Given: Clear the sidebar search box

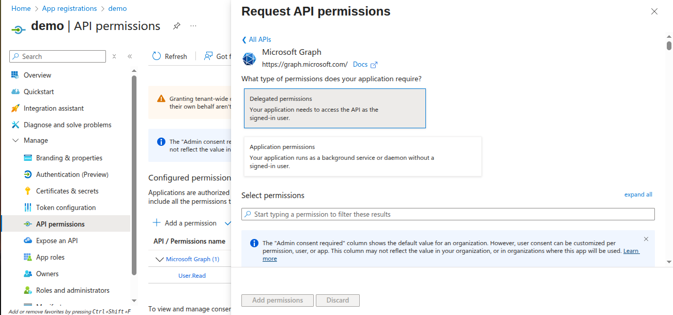Looking at the screenshot, I should coord(114,56).
